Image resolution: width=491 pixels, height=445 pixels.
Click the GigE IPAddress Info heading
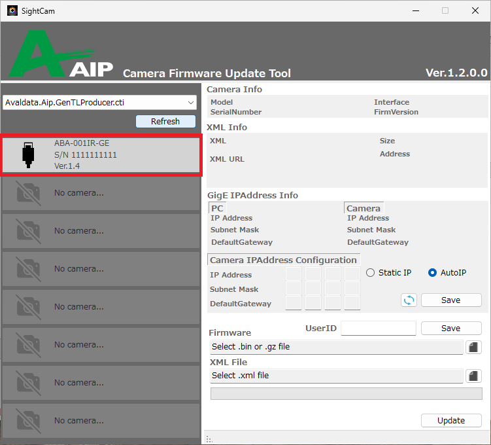coord(252,195)
